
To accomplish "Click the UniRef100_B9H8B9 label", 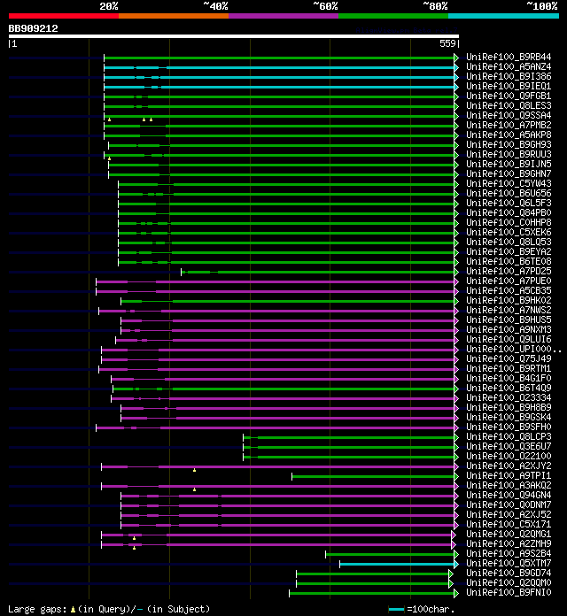I will (509, 407).
